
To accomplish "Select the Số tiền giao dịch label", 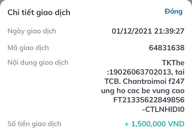I will (34, 123).
